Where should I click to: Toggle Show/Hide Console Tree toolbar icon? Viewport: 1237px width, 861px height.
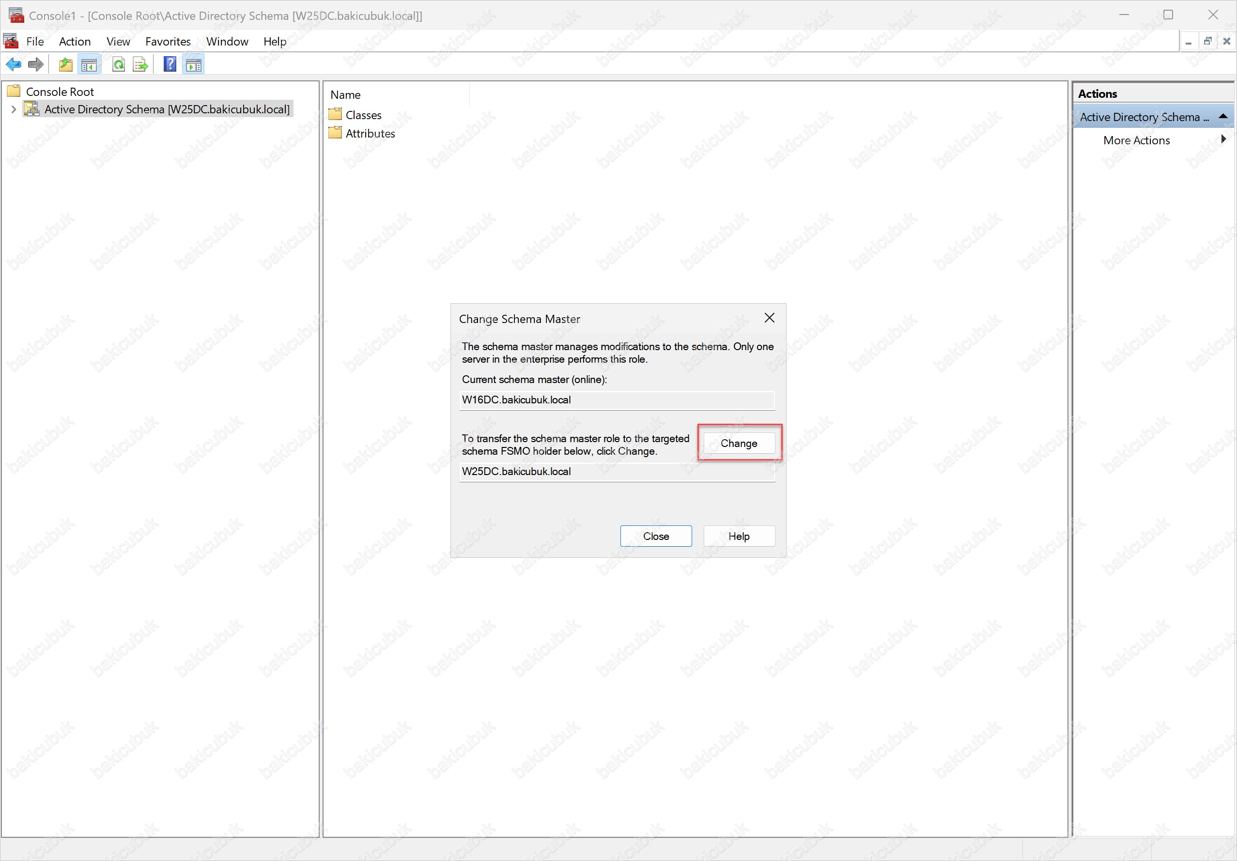(89, 65)
